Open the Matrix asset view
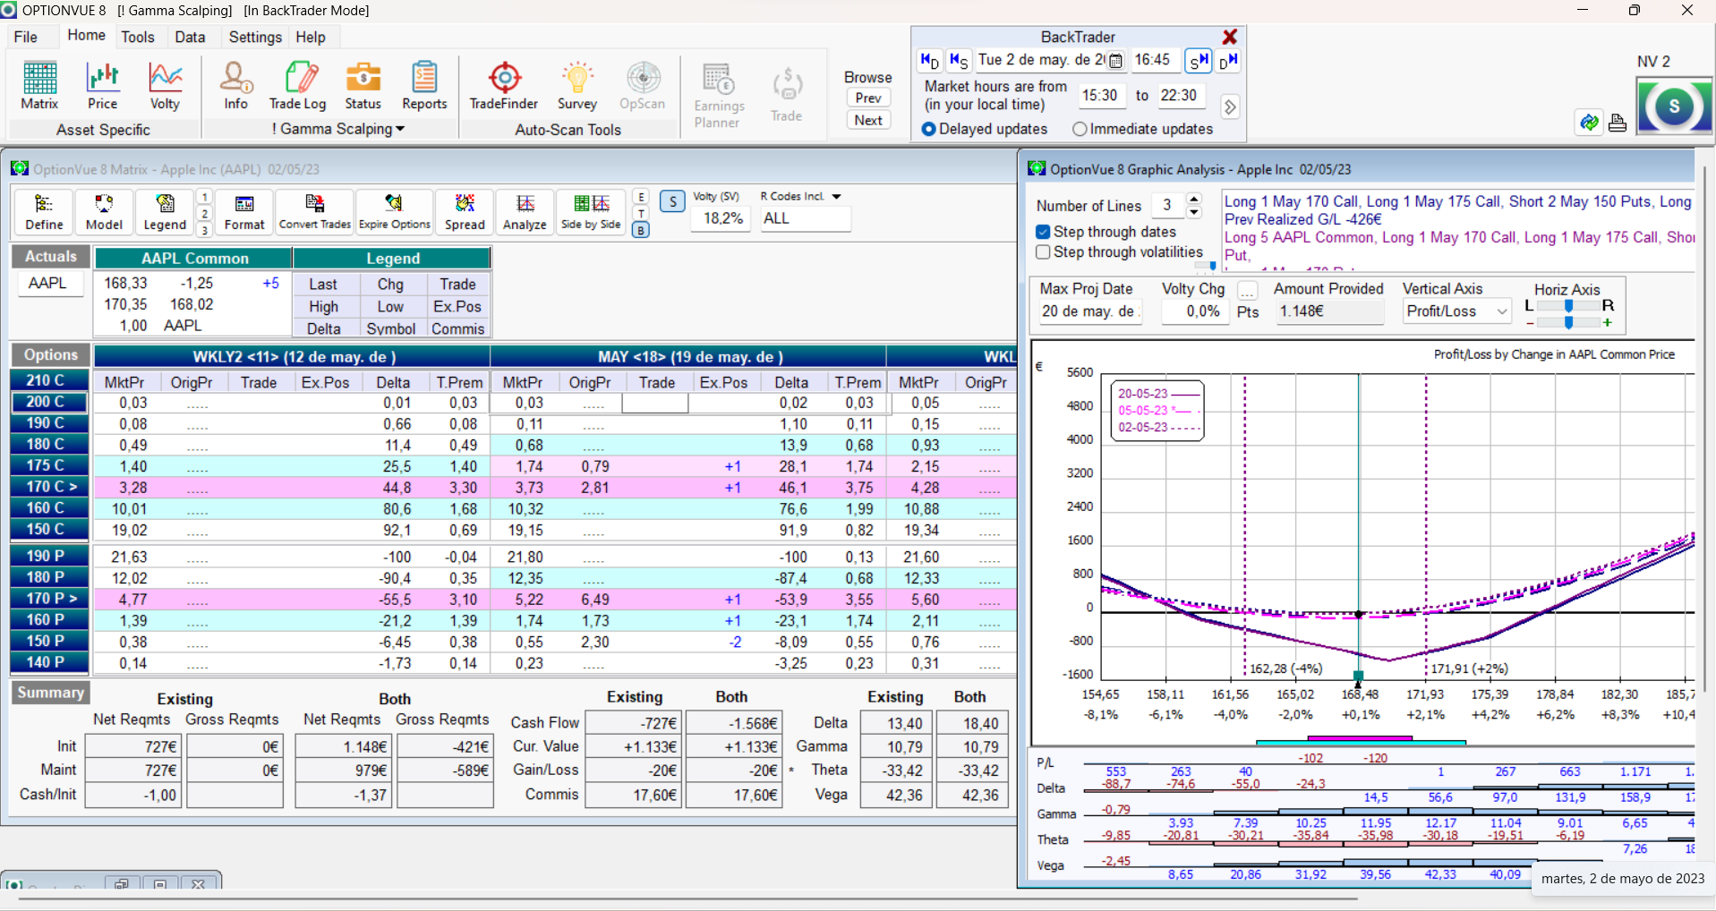1716x911 pixels. [x=39, y=86]
